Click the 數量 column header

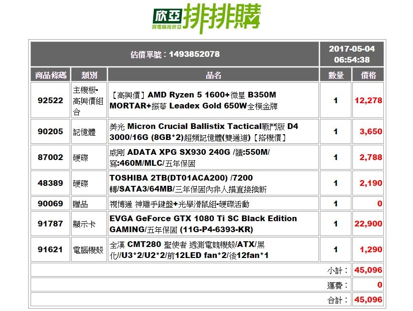pos(336,75)
